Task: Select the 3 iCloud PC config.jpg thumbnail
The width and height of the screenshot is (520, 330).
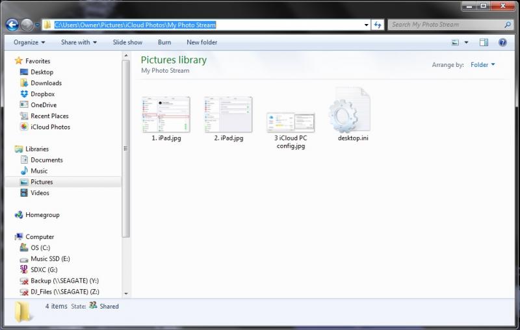Action: [x=291, y=122]
